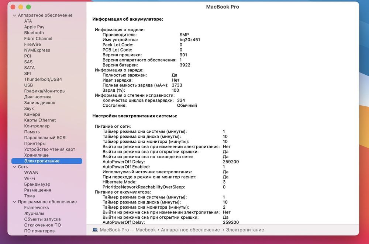Select Hibernate Mode value 3
The height and width of the screenshot is (244, 369).
224,182
